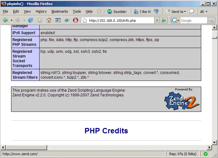Open the Google search engine selector

pos(175,21)
